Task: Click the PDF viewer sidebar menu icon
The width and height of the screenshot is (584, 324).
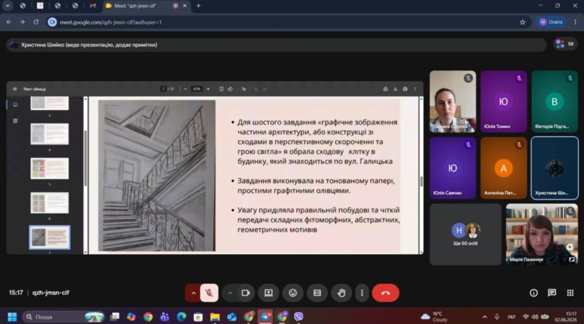Action: pos(15,89)
